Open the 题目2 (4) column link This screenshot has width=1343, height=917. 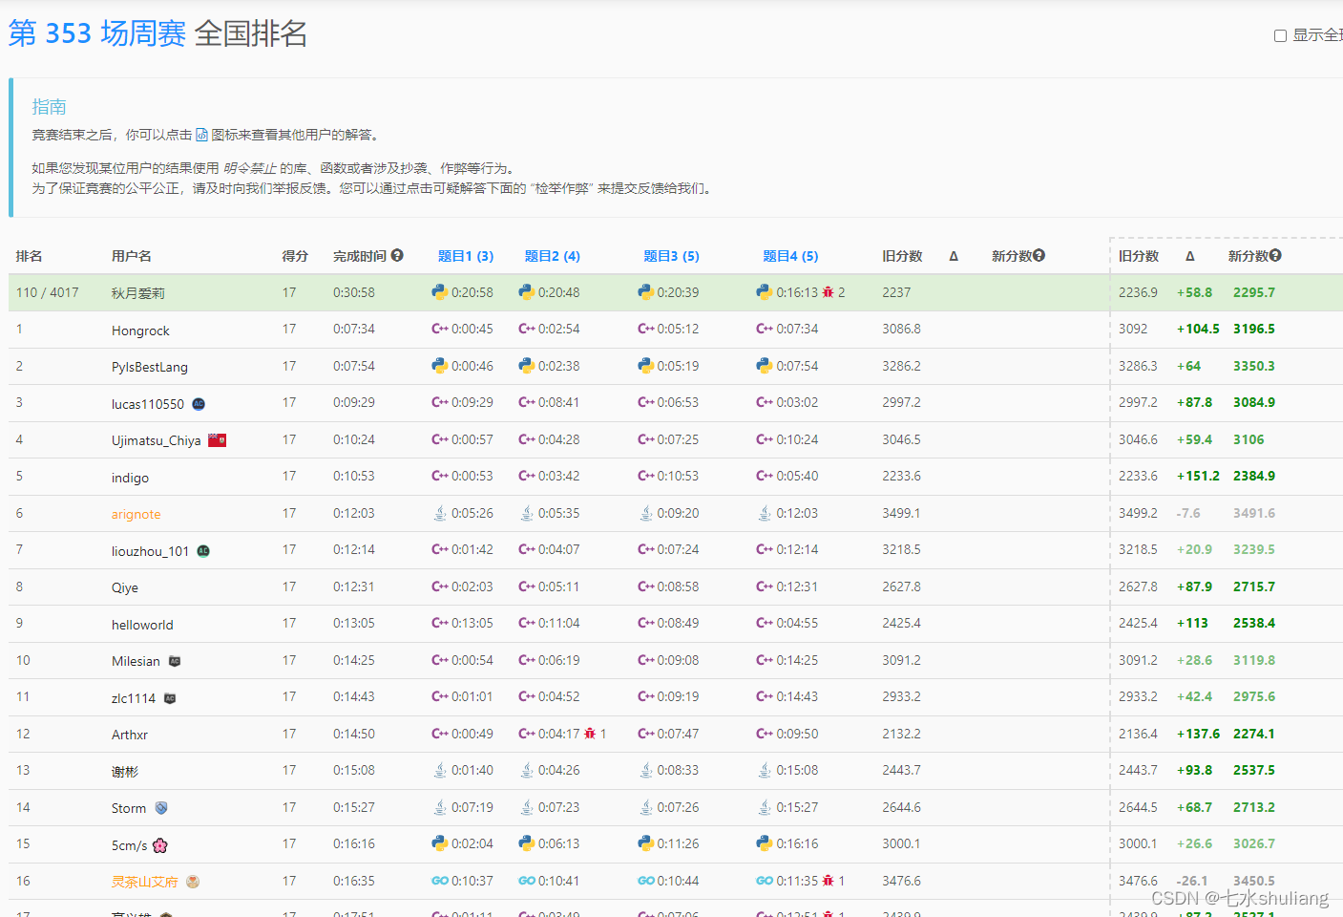pyautogui.click(x=553, y=256)
